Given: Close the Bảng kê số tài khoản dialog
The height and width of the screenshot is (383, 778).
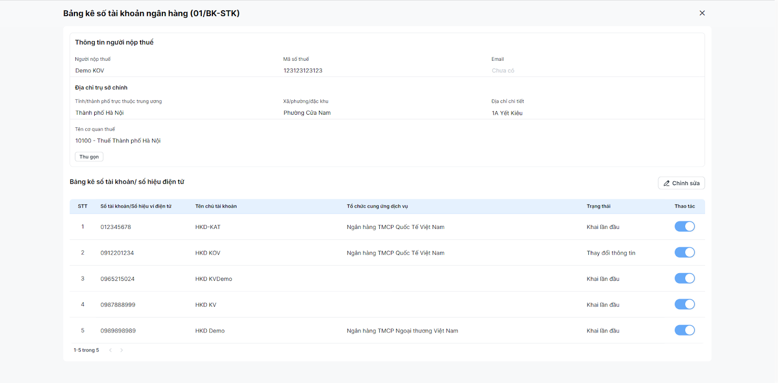Looking at the screenshot, I should 702,13.
